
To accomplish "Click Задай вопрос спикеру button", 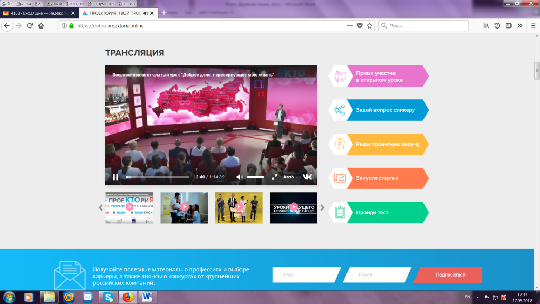I will (379, 110).
